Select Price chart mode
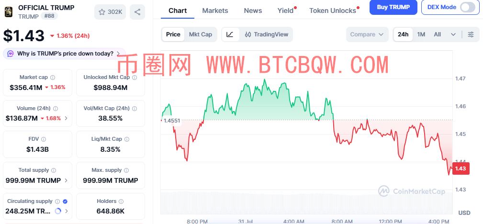This screenshot has width=483, height=224. pyautogui.click(x=173, y=34)
